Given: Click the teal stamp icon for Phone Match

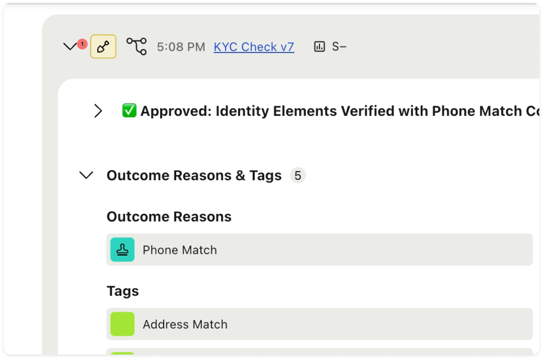Looking at the screenshot, I should click(122, 250).
